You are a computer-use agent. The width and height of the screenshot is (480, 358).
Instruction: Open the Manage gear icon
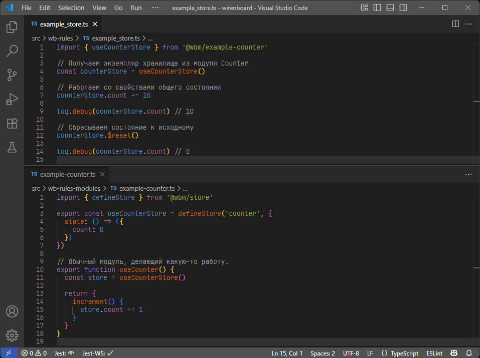(x=12, y=335)
